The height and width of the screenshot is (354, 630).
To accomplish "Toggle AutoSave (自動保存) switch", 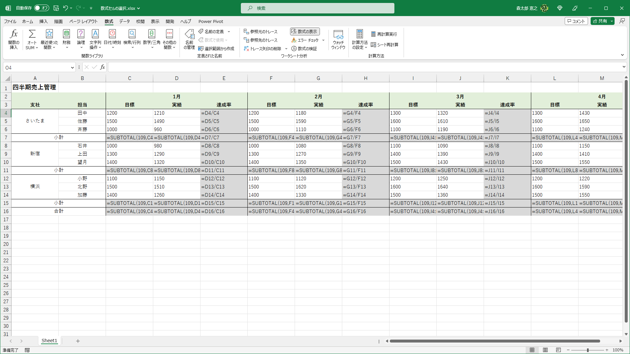I will (42, 8).
